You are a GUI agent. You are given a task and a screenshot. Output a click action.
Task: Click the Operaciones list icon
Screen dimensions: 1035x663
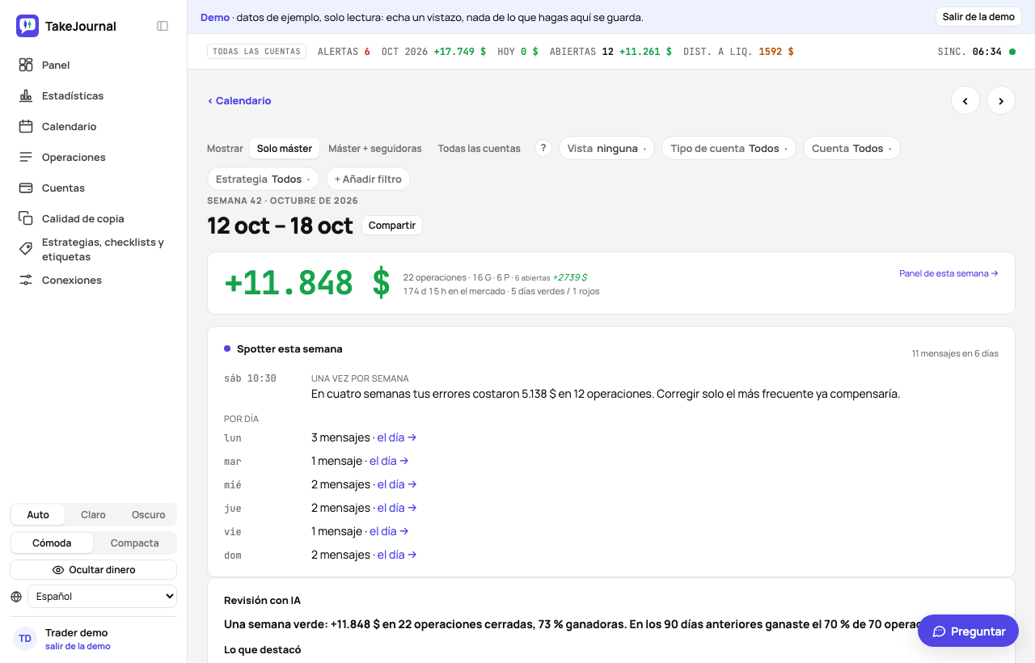(x=26, y=157)
